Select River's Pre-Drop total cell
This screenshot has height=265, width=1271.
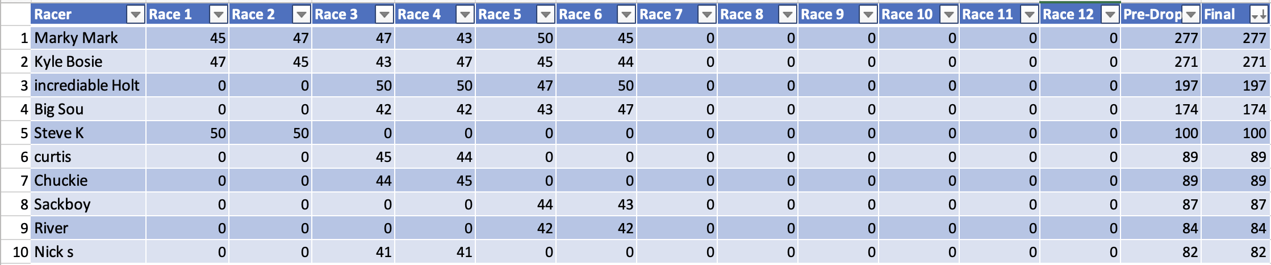pyautogui.click(x=1160, y=228)
